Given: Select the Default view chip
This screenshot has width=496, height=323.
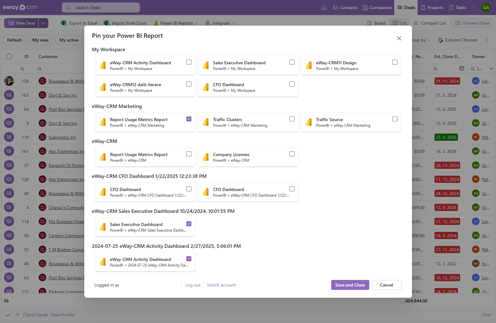Looking at the screenshot, I should coord(14,40).
